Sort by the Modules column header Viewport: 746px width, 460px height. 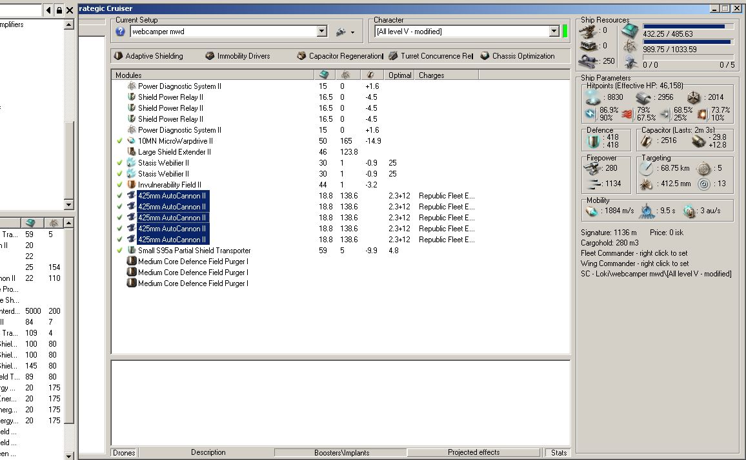[x=213, y=75]
